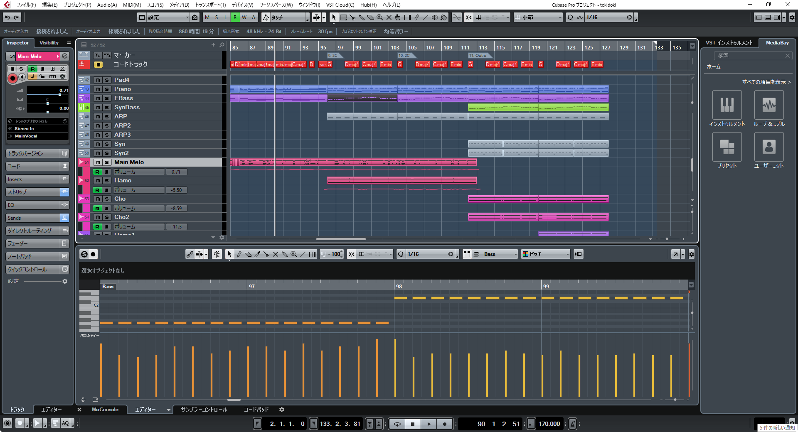Select the Color paint bucket tool
The image size is (798, 432).
coord(444,17)
